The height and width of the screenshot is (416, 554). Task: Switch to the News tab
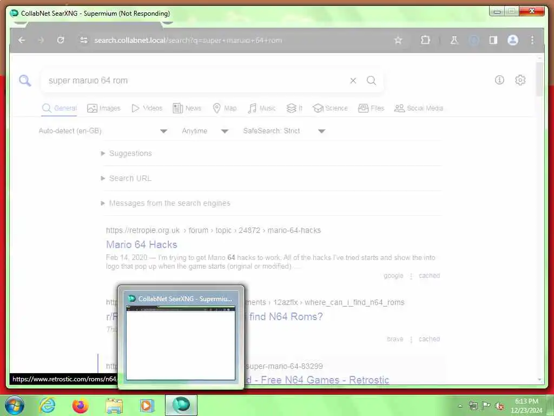point(187,108)
